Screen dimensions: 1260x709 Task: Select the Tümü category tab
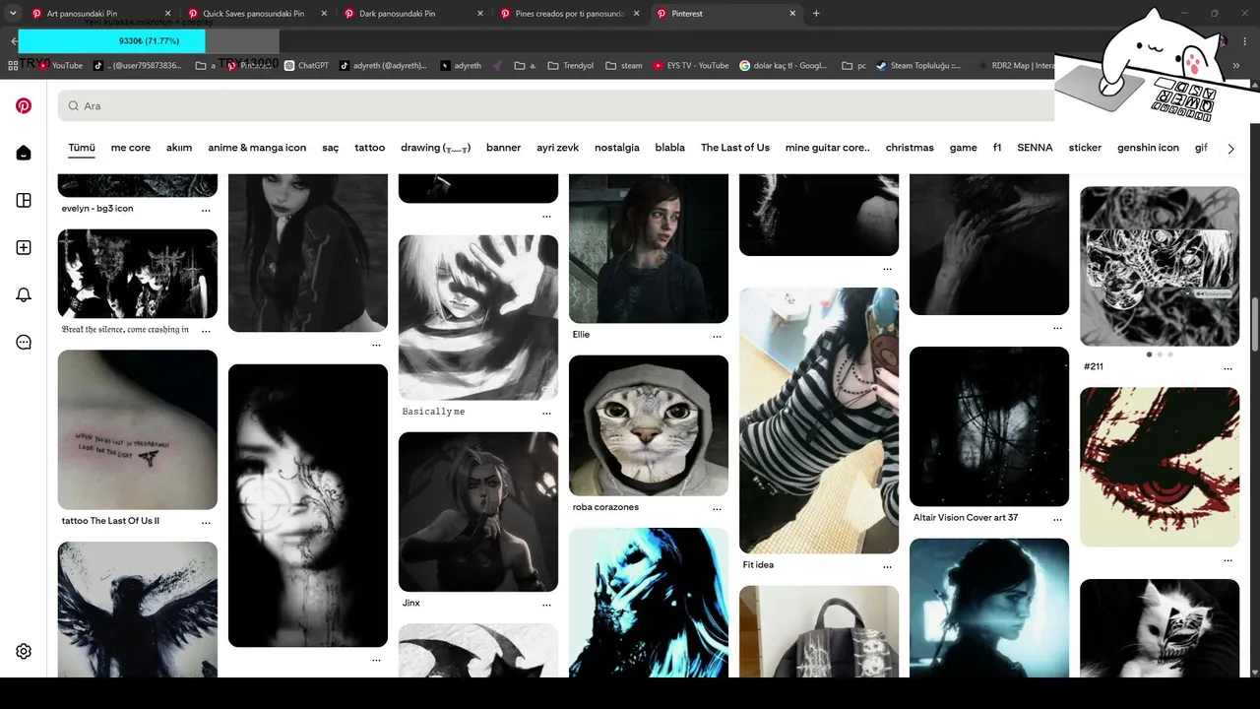tap(82, 148)
